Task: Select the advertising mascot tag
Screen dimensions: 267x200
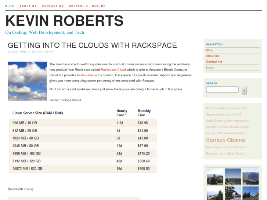Action: 228,108
